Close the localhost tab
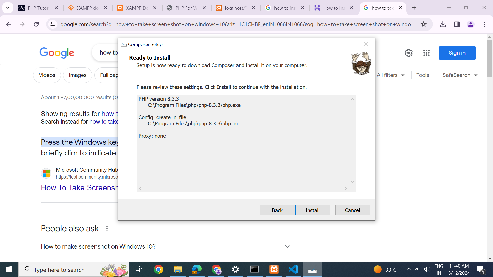Image resolution: width=493 pixels, height=277 pixels. point(253,8)
